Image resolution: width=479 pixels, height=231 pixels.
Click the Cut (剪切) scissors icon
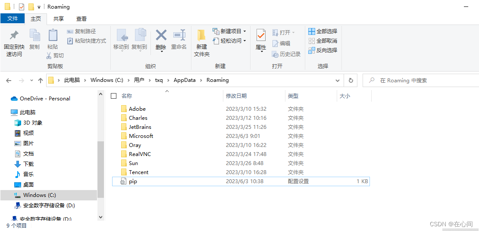pos(50,56)
